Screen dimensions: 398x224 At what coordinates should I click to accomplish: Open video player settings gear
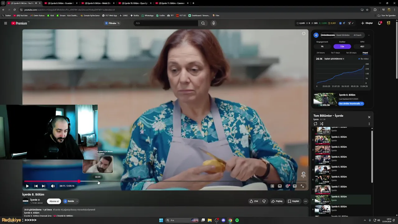[287, 186]
